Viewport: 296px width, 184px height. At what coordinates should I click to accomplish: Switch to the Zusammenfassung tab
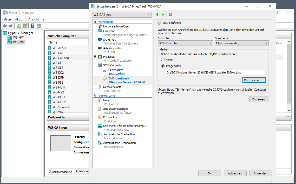click(x=61, y=172)
